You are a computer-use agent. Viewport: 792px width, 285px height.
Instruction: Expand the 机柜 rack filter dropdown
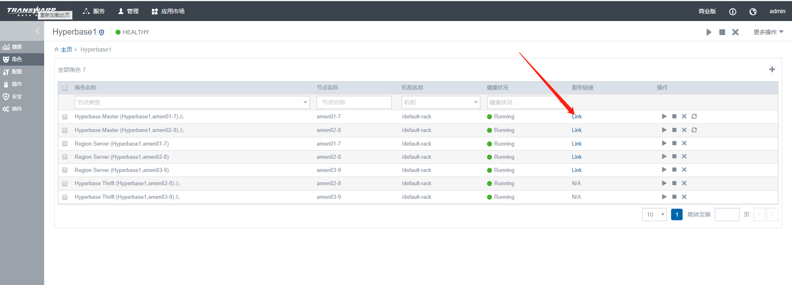click(x=440, y=102)
